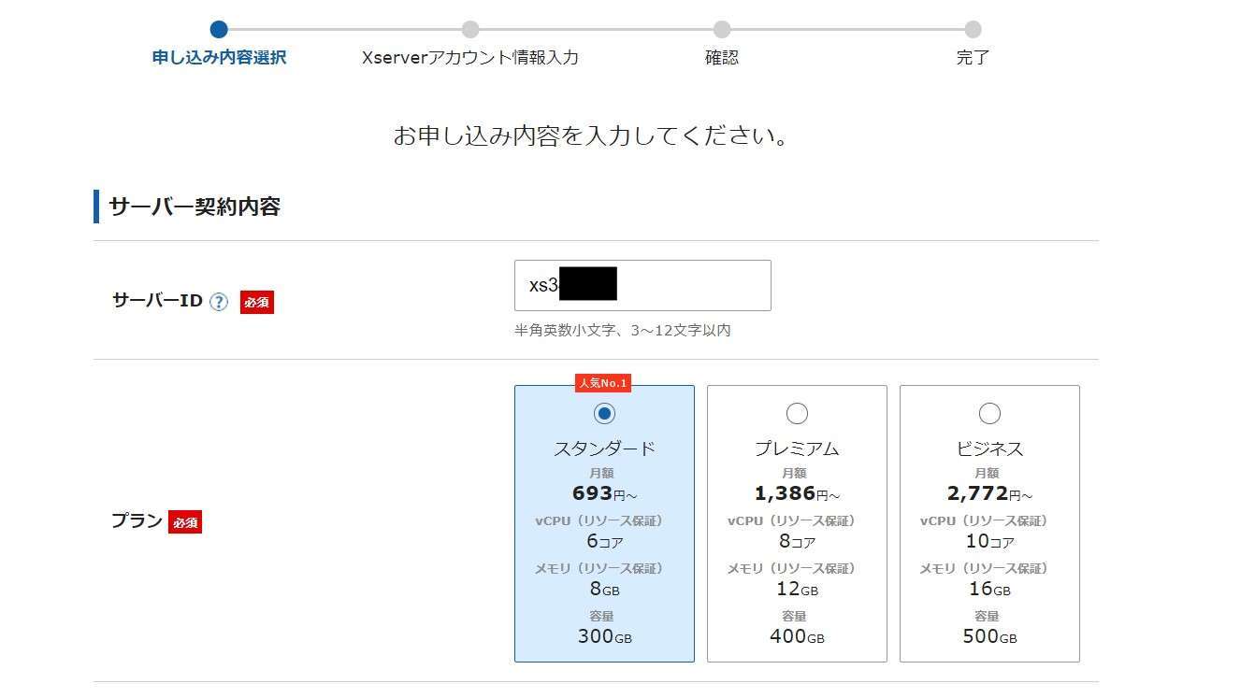1255x698 pixels.
Task: Click the first progress step circle
Action: (x=219, y=29)
